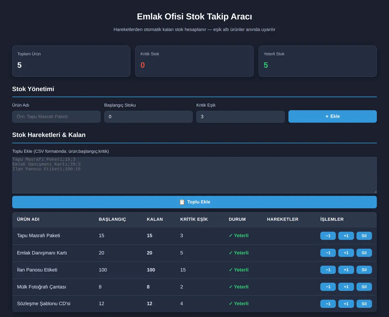Click the + Ekle add product button

pyautogui.click(x=332, y=116)
